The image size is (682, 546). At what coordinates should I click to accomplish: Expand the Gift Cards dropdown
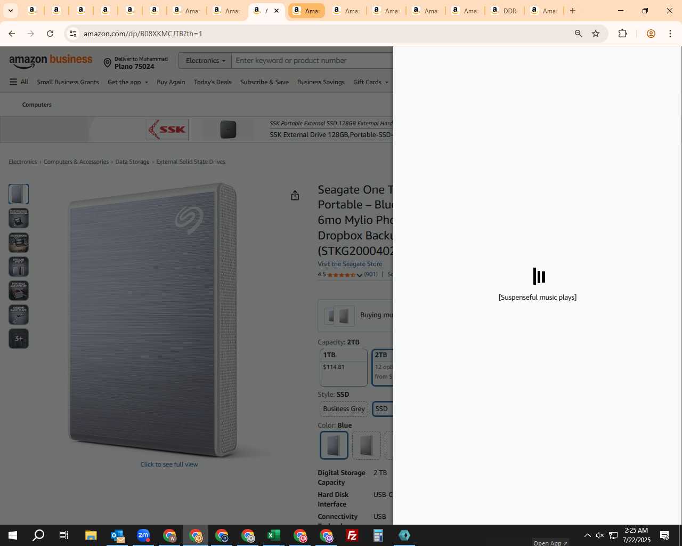[371, 82]
